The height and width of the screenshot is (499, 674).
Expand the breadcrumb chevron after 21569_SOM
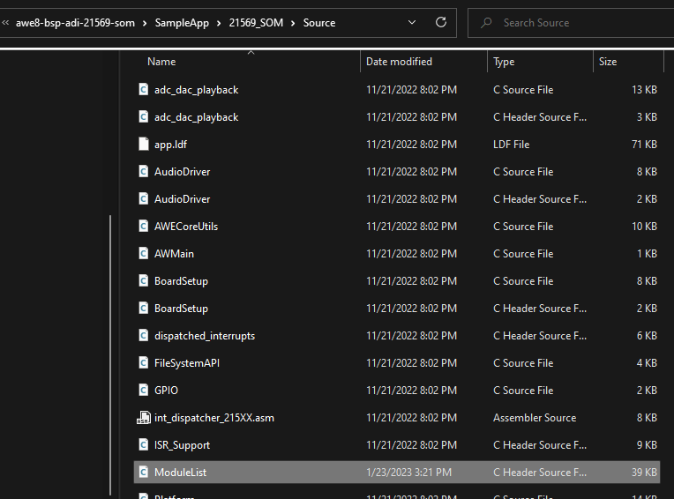point(295,23)
